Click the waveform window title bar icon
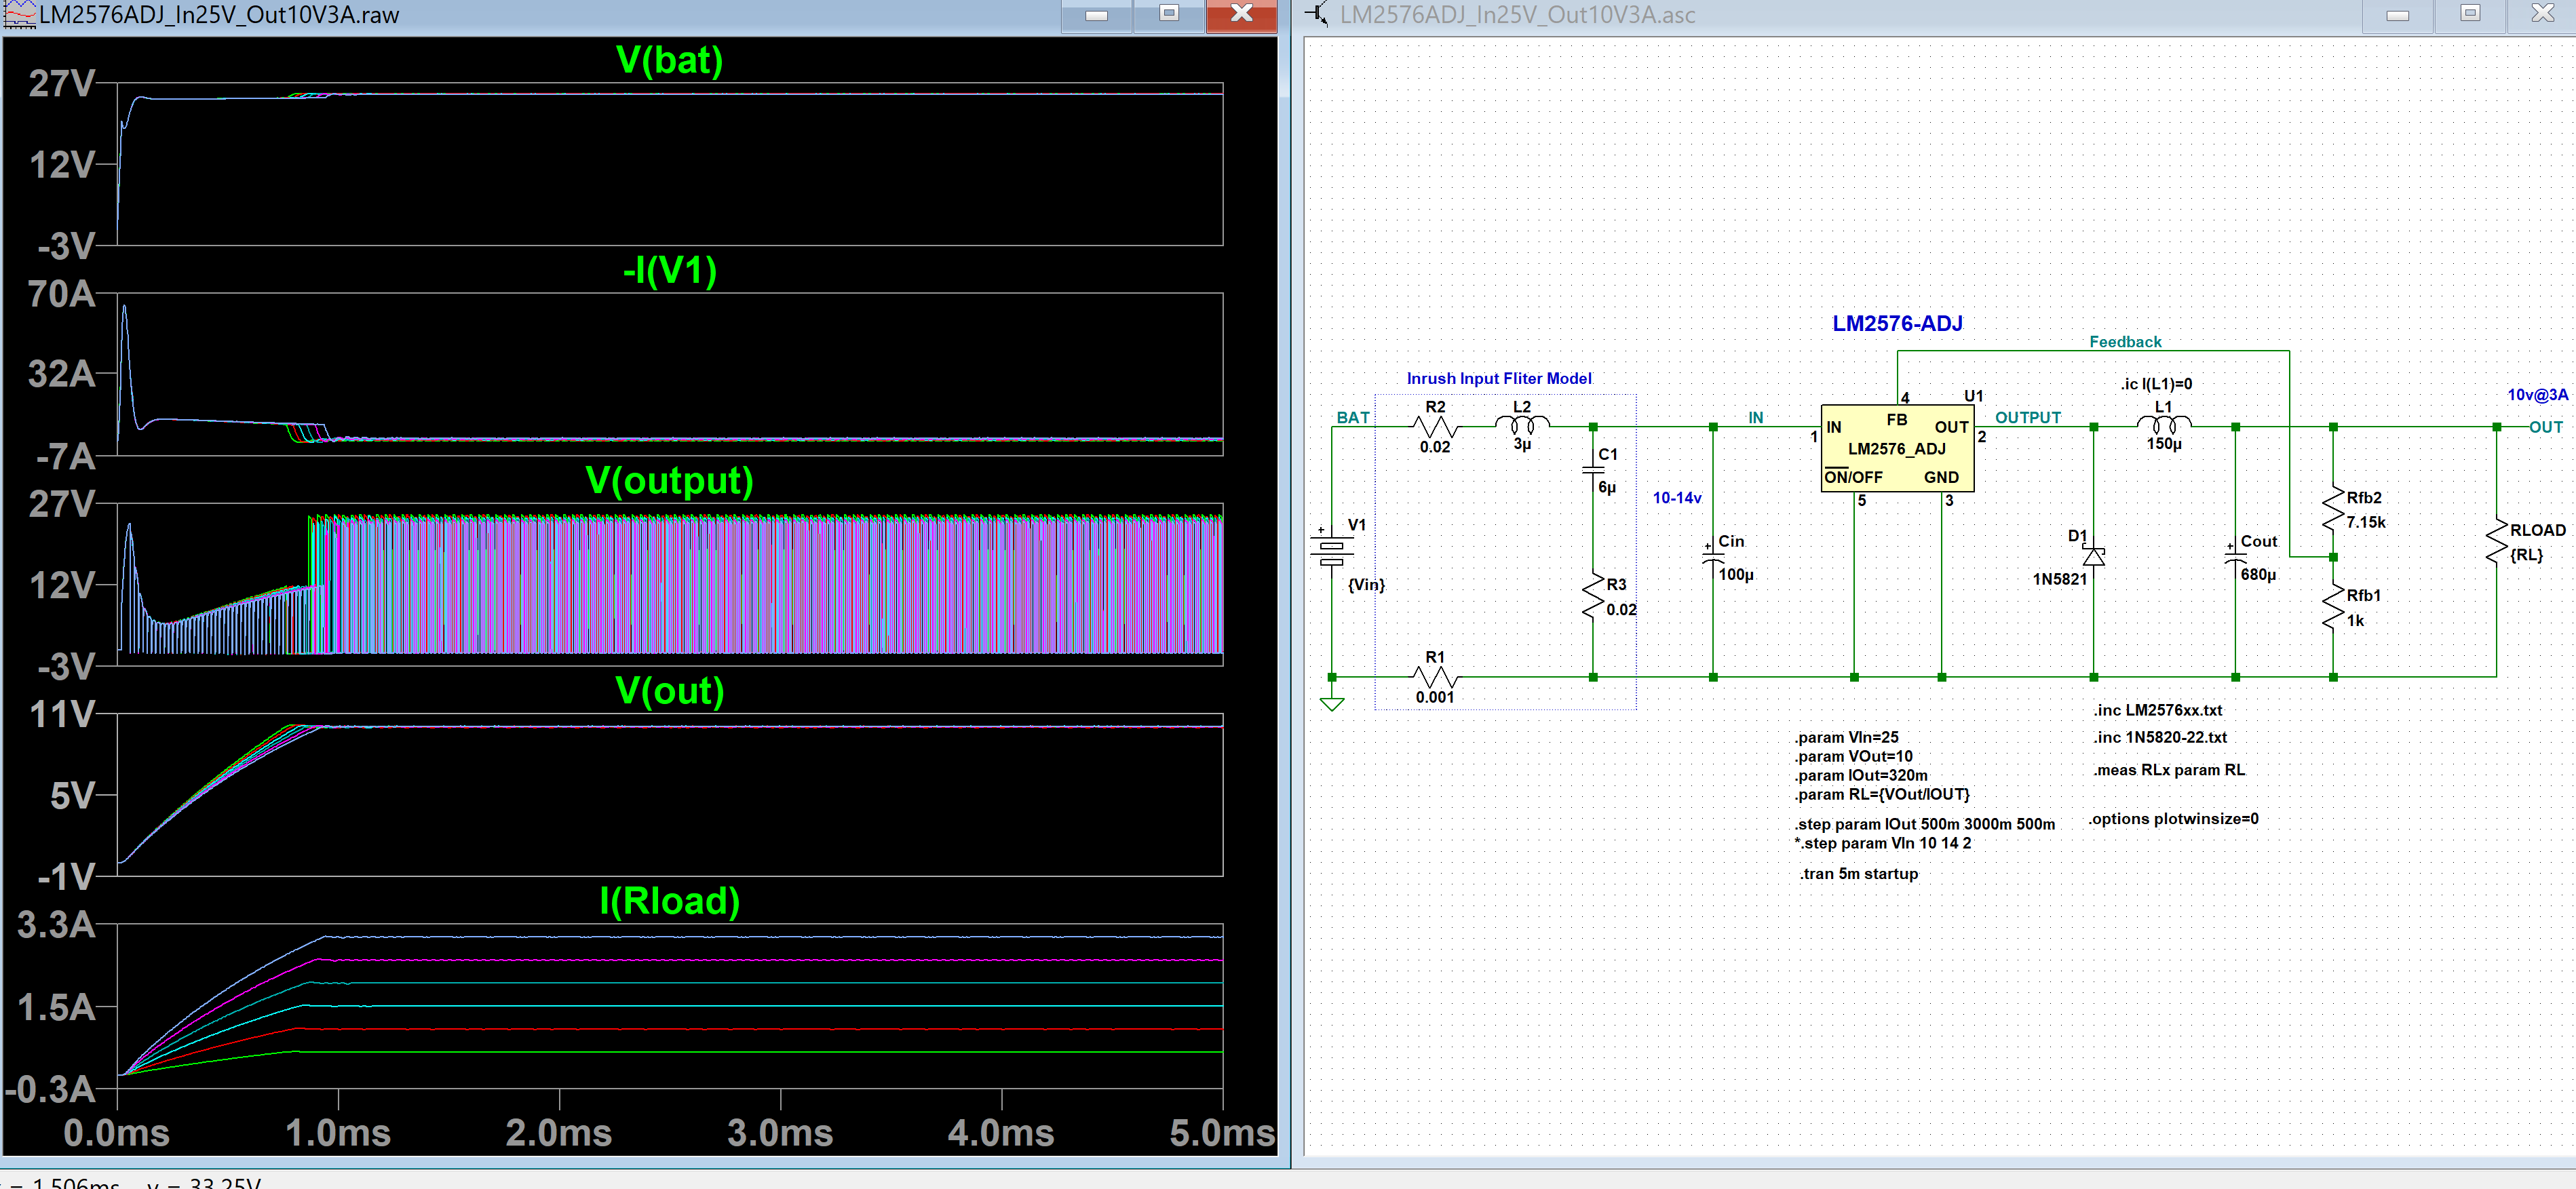 pyautogui.click(x=20, y=14)
